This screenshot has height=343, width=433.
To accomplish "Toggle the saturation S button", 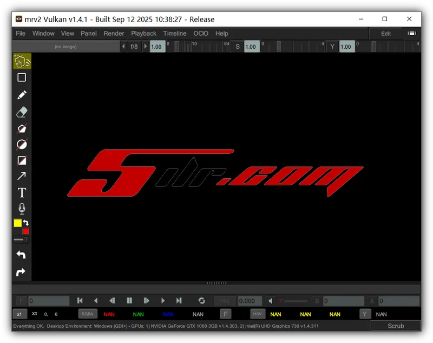I will coord(238,47).
